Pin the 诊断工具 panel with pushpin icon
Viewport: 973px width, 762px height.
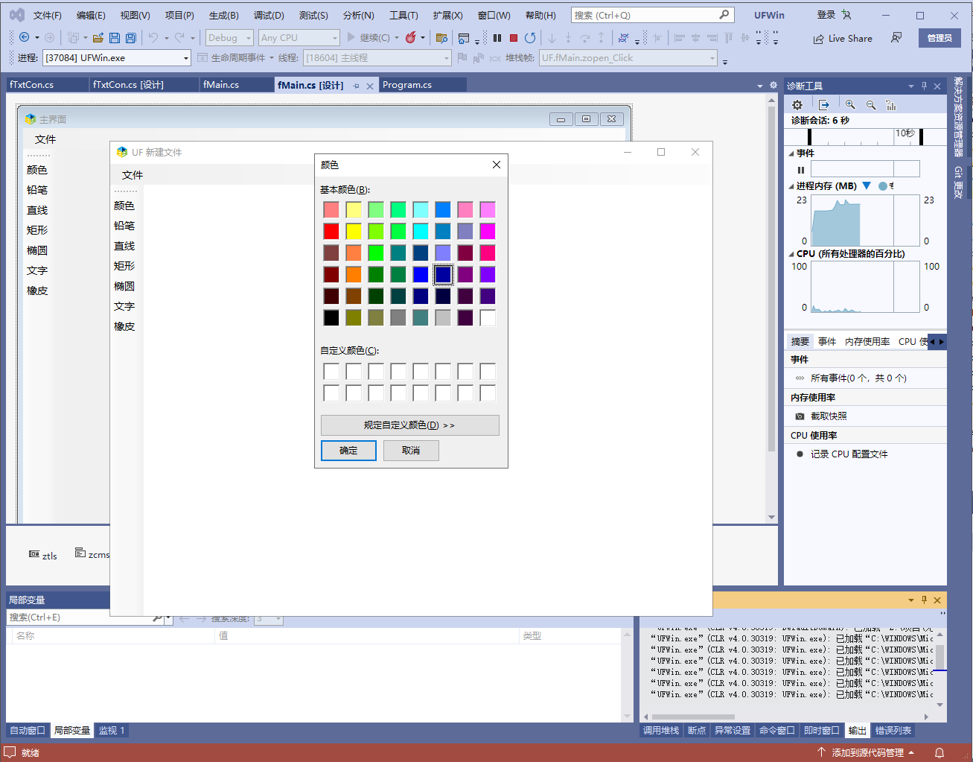[x=924, y=86]
